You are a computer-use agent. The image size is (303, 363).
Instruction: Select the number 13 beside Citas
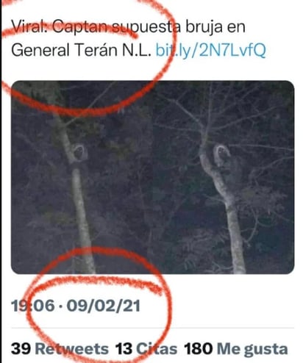pos(124,348)
